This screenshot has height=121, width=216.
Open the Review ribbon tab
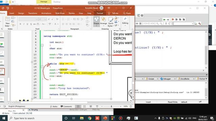(x=72, y=13)
